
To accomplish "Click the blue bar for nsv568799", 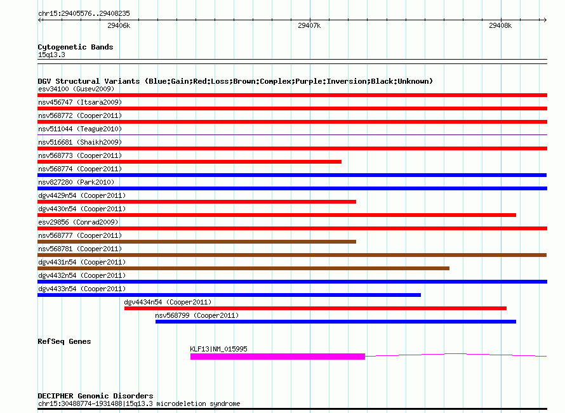I will tap(336, 322).
